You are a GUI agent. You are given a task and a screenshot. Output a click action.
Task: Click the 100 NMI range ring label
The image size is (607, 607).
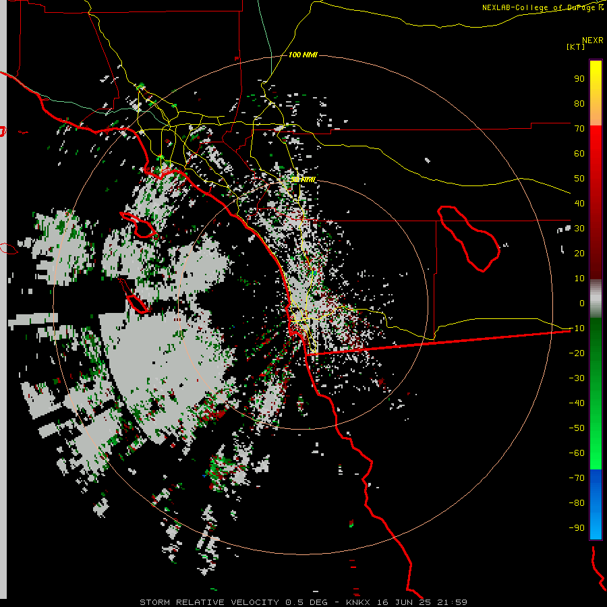click(x=303, y=55)
